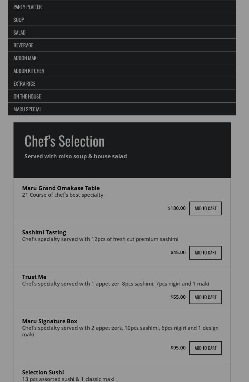Add Trust Me to cart
249x382 pixels.
click(205, 297)
